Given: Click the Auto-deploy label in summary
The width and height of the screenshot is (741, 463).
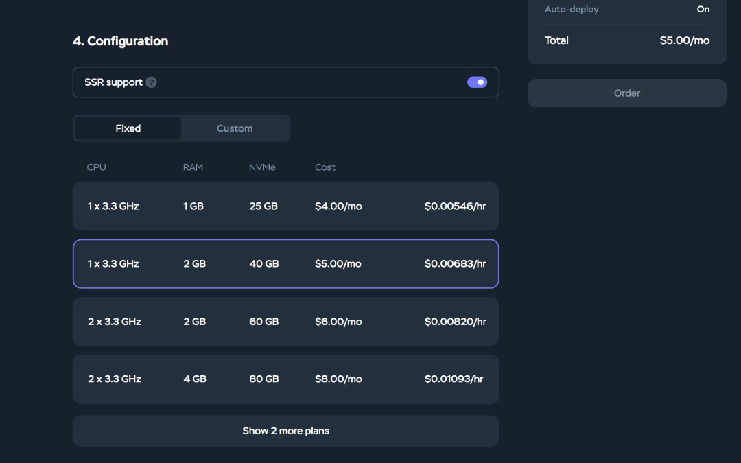Looking at the screenshot, I should pos(572,10).
